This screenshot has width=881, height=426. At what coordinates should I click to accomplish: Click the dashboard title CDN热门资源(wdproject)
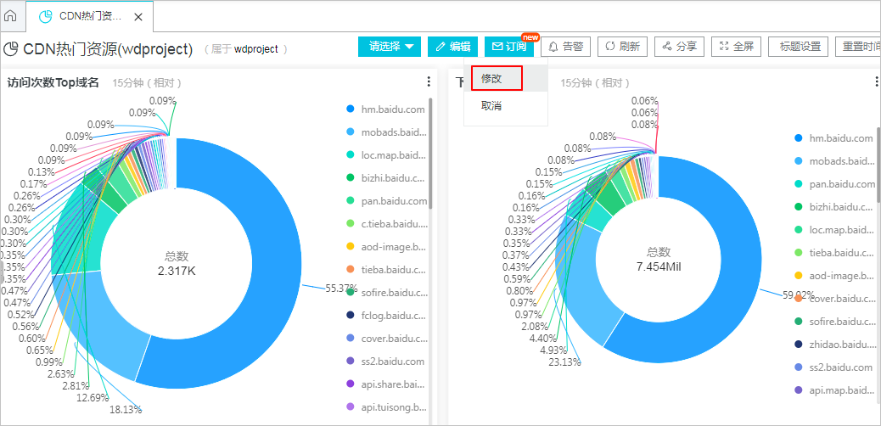tap(108, 49)
